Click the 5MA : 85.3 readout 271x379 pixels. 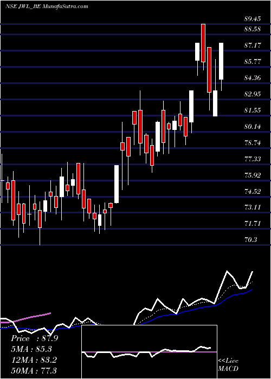pos(31,349)
